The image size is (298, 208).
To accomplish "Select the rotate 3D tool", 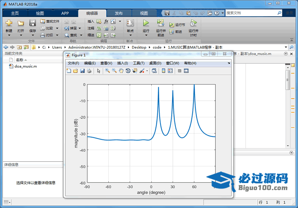I will click(128, 71).
